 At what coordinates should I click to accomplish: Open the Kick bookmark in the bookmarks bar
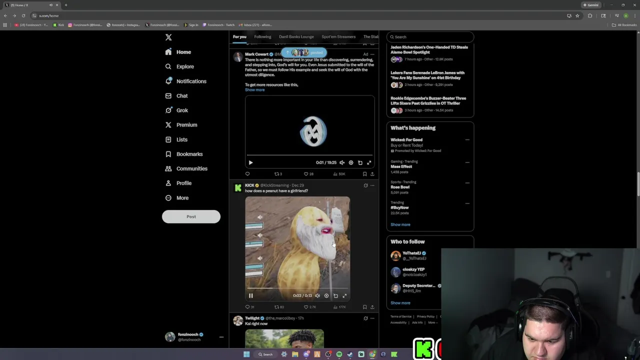click(59, 25)
